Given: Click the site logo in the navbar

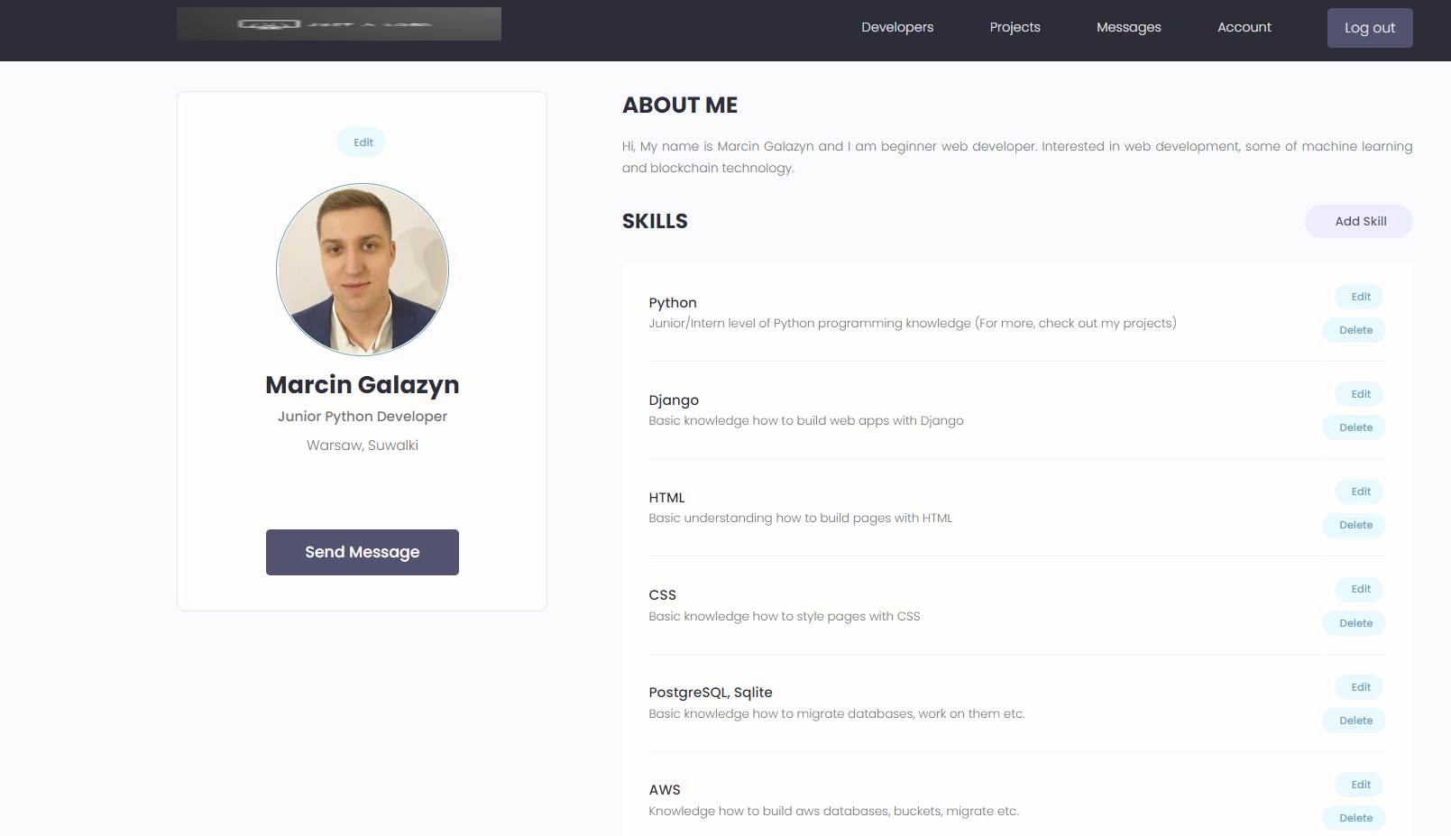Looking at the screenshot, I should [x=338, y=23].
